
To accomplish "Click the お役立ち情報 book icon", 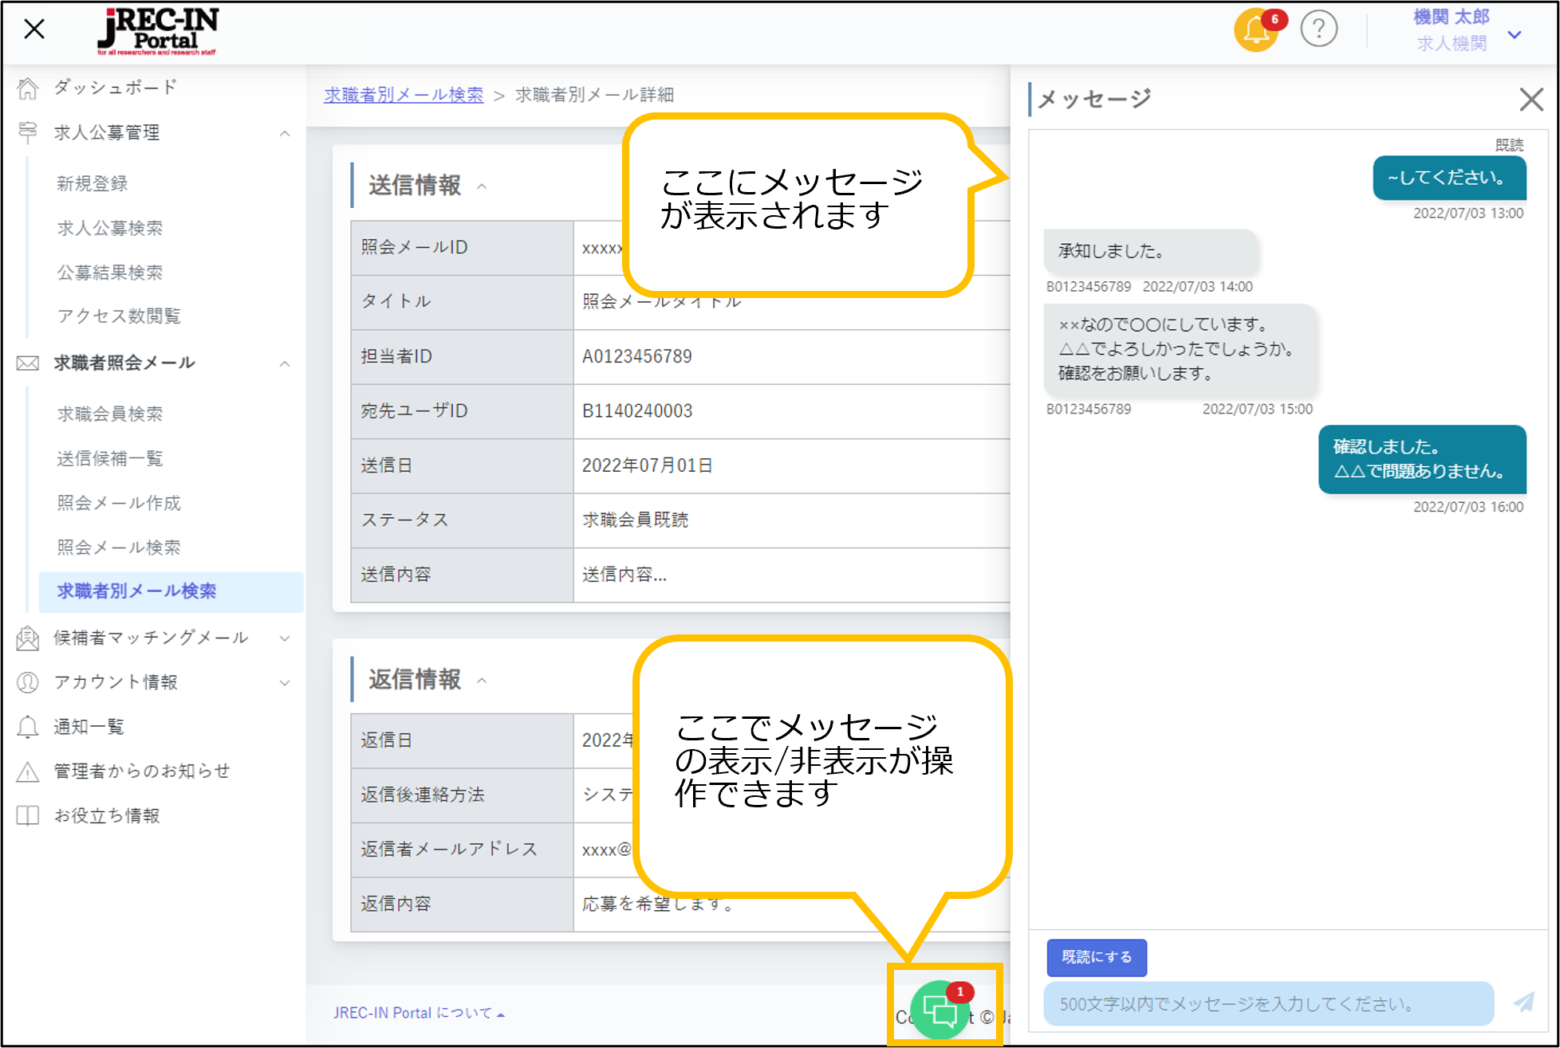I will (x=27, y=815).
